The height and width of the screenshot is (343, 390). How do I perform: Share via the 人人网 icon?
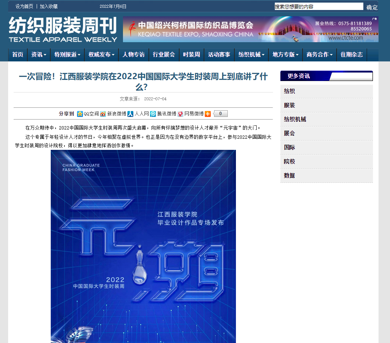point(130,114)
